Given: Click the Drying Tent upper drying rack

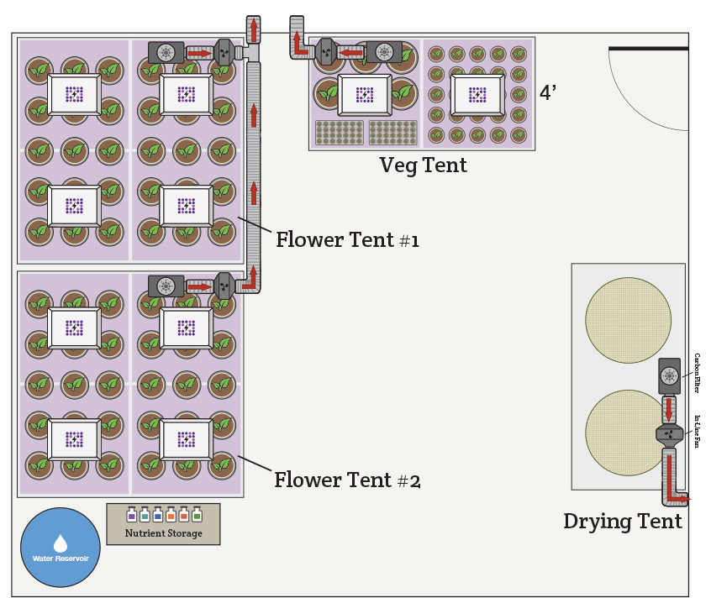Looking at the screenshot, I should point(628,320).
